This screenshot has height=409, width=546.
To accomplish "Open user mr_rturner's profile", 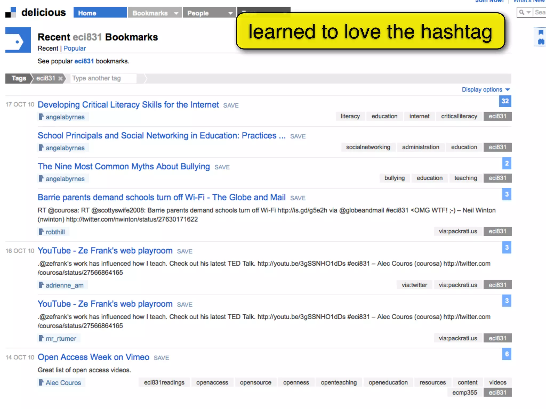I will pyautogui.click(x=61, y=338).
